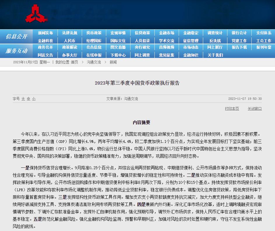This screenshot has height=231, width=275.
Task: Open 报刊年鉴 service link
Action: point(264,47)
